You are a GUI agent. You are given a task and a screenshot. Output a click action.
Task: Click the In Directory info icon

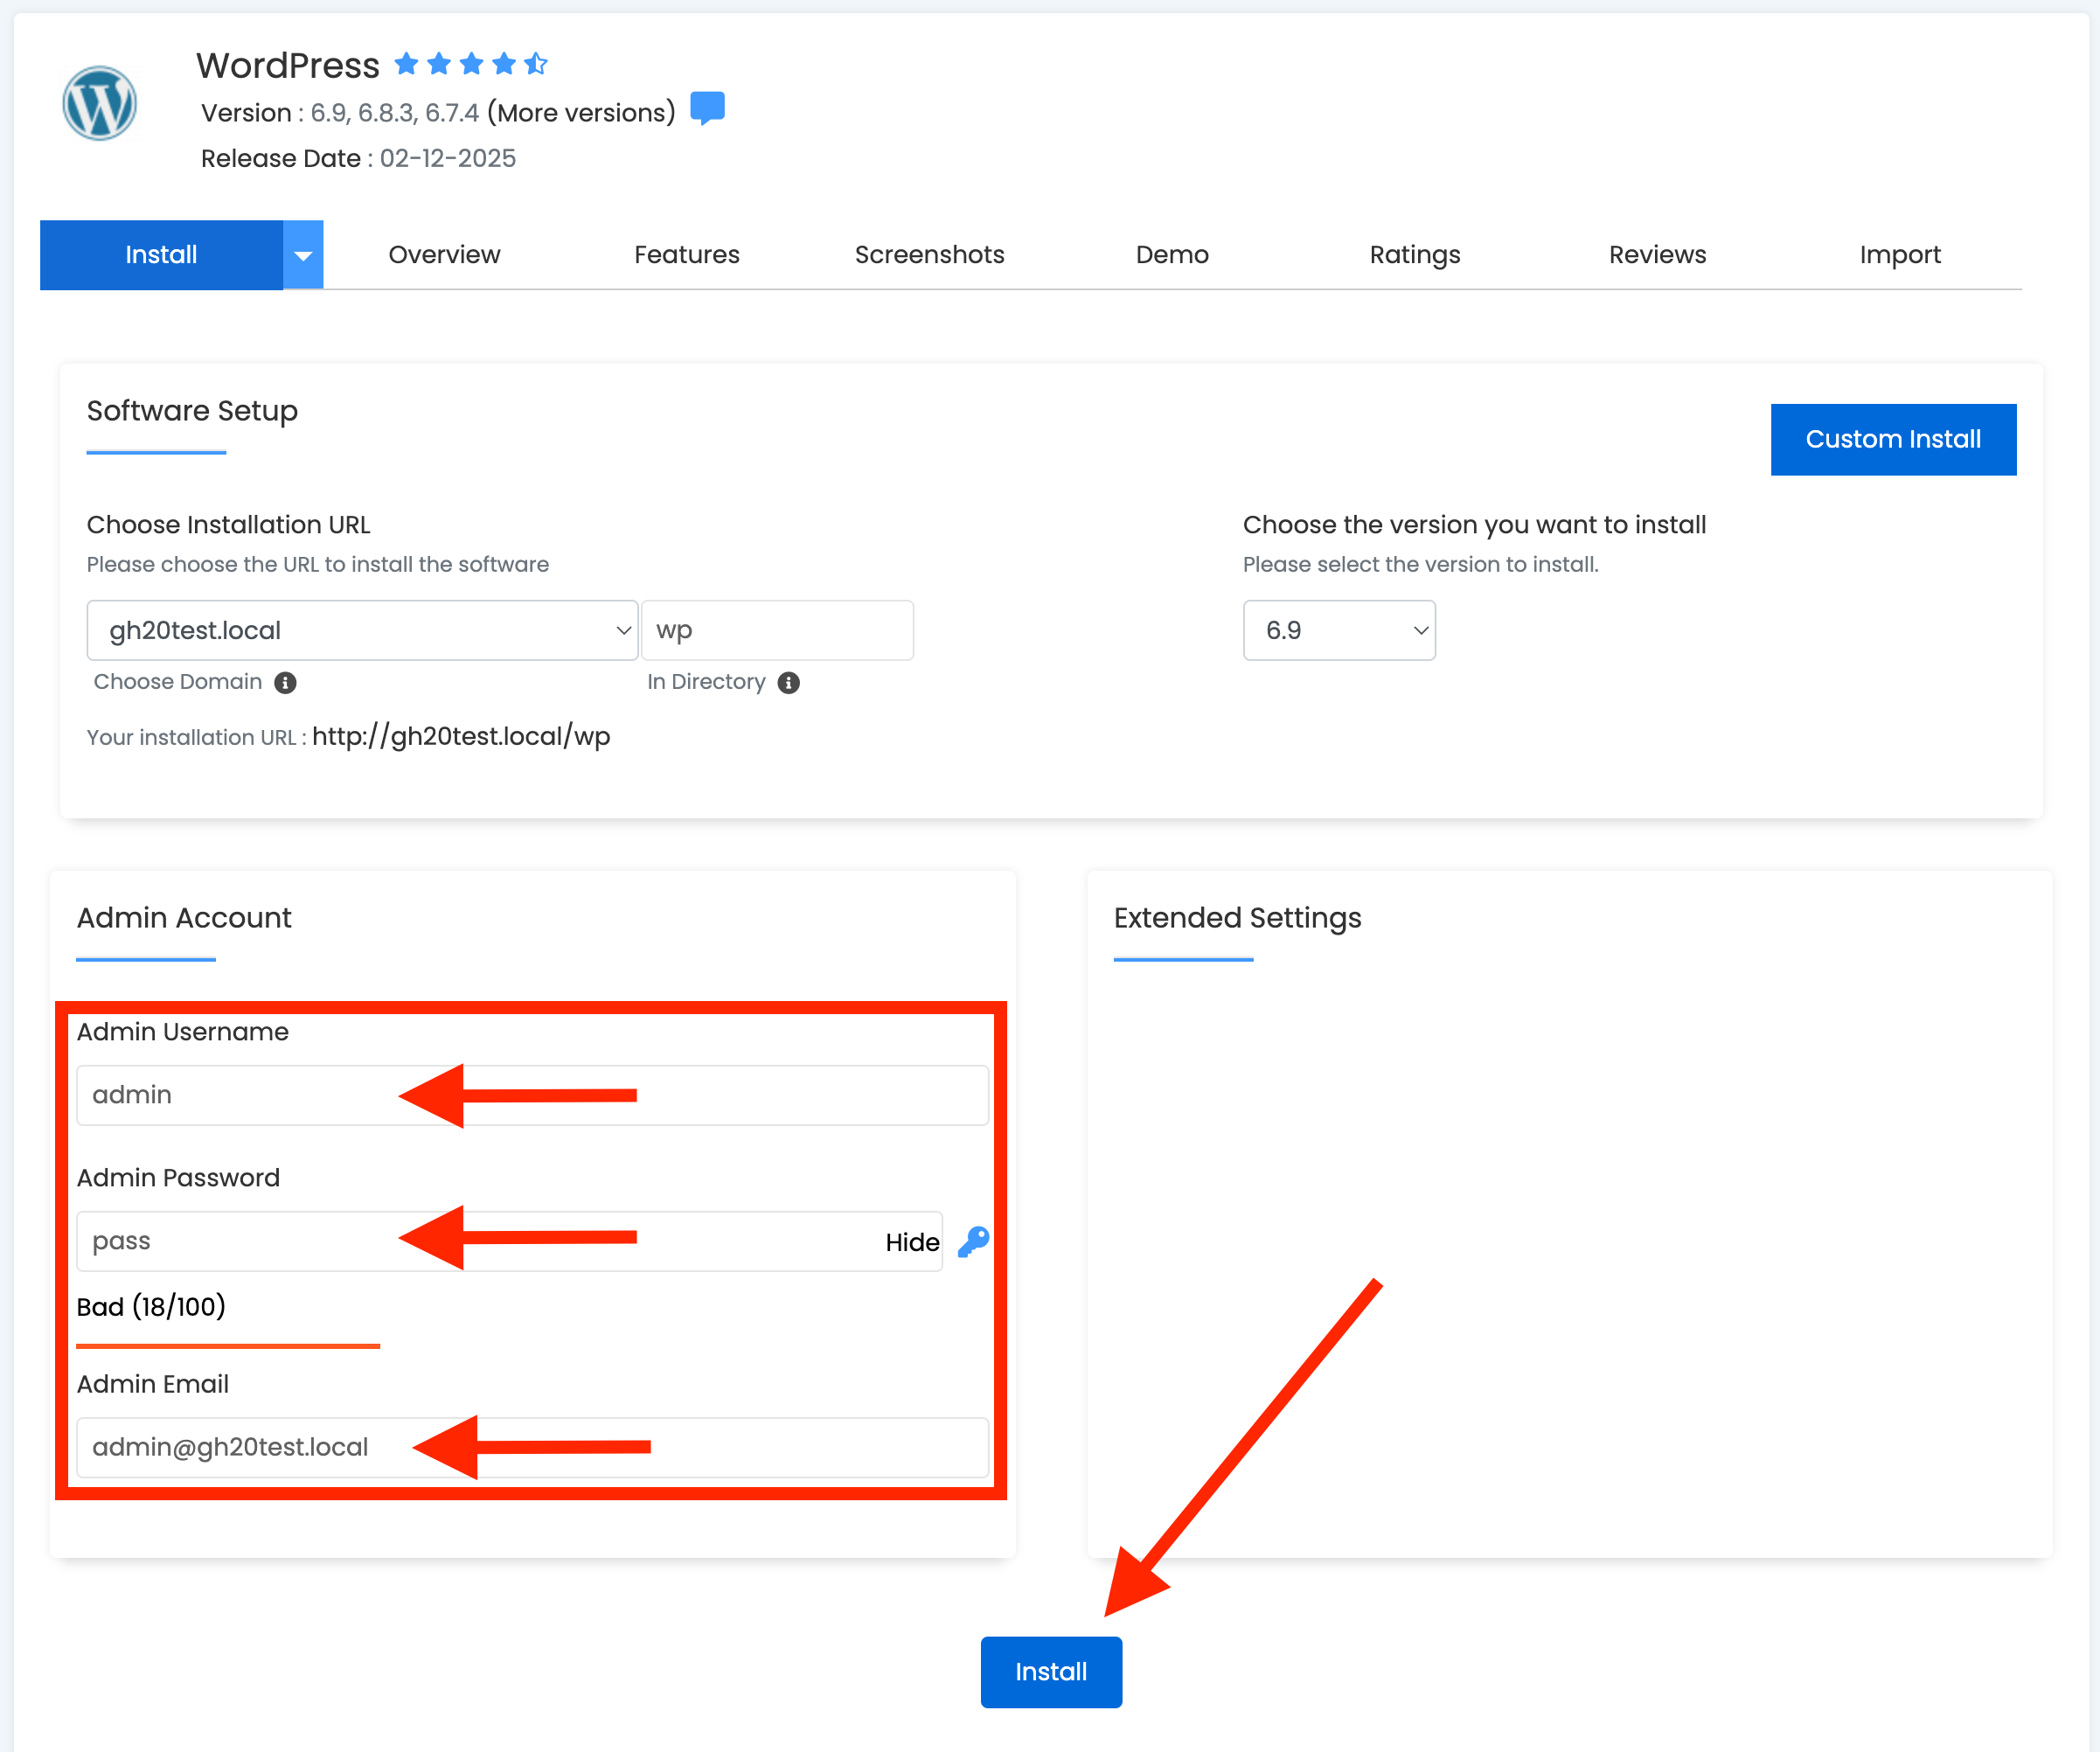tap(789, 682)
